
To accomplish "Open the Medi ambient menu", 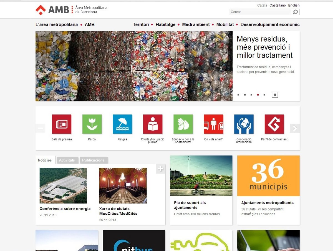I will coord(196,24).
